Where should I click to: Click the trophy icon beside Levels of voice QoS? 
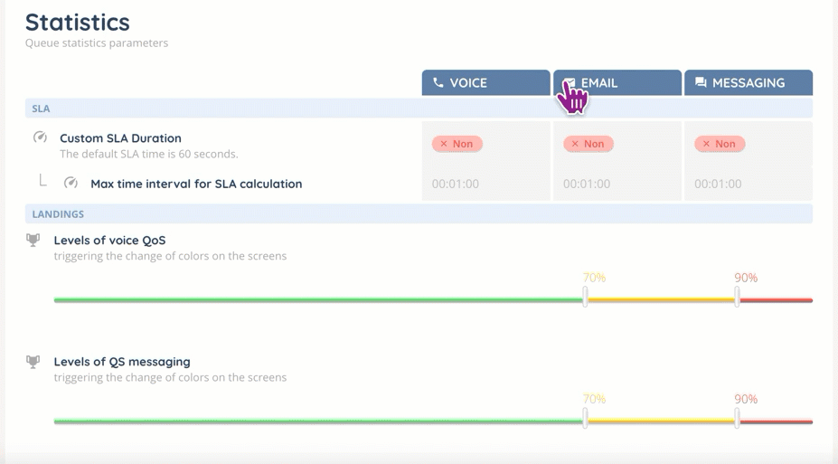pos(33,240)
